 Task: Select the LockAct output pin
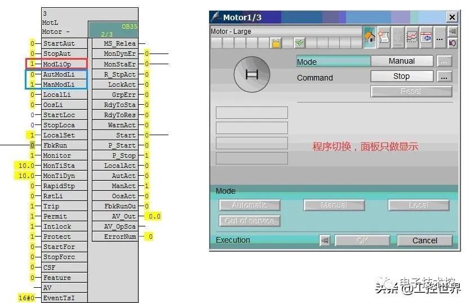(115, 84)
